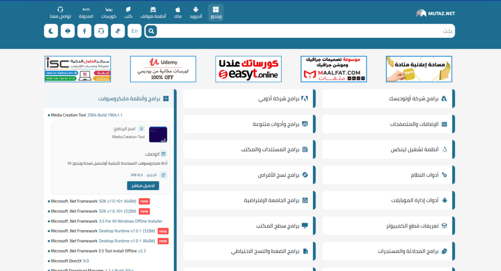501x271 pixels.
Task: Click the magnifier search icon
Action: (151, 31)
